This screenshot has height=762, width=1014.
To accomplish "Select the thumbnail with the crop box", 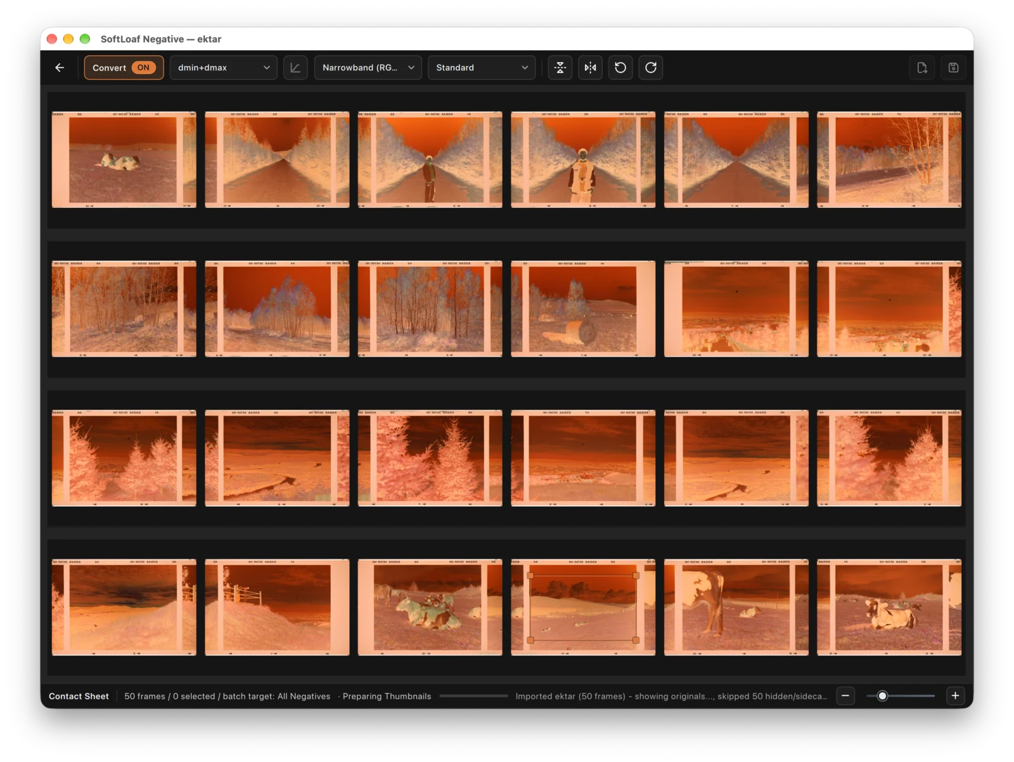I will (x=583, y=607).
